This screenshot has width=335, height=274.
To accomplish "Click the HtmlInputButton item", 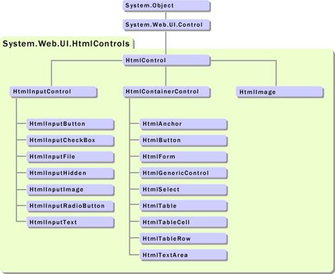I will tap(70, 124).
